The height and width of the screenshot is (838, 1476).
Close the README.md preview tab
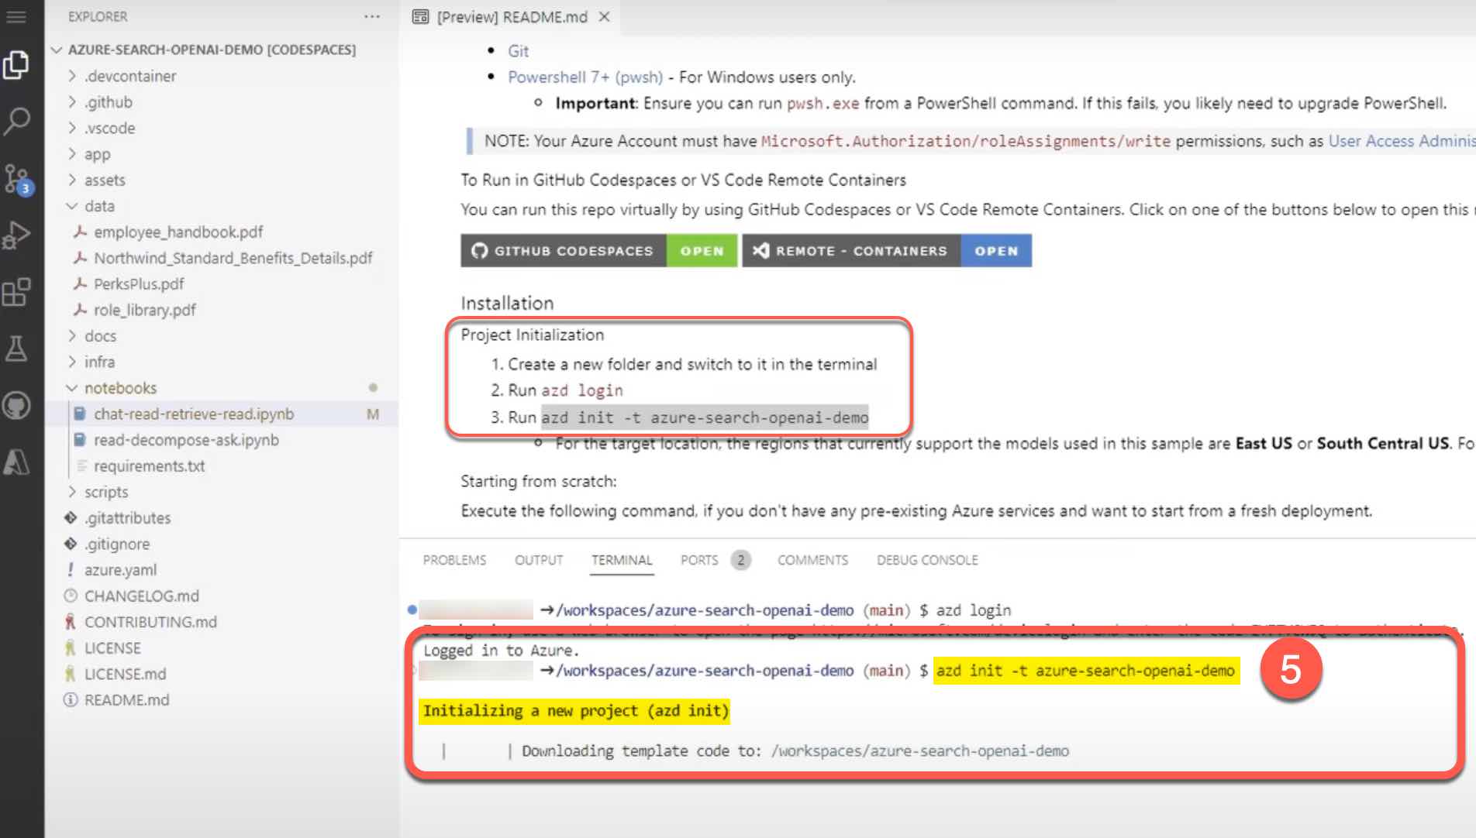pyautogui.click(x=605, y=16)
